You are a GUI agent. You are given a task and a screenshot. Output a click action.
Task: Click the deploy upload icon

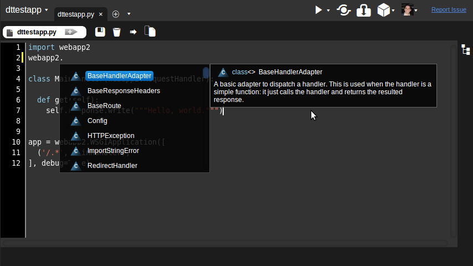363,11
